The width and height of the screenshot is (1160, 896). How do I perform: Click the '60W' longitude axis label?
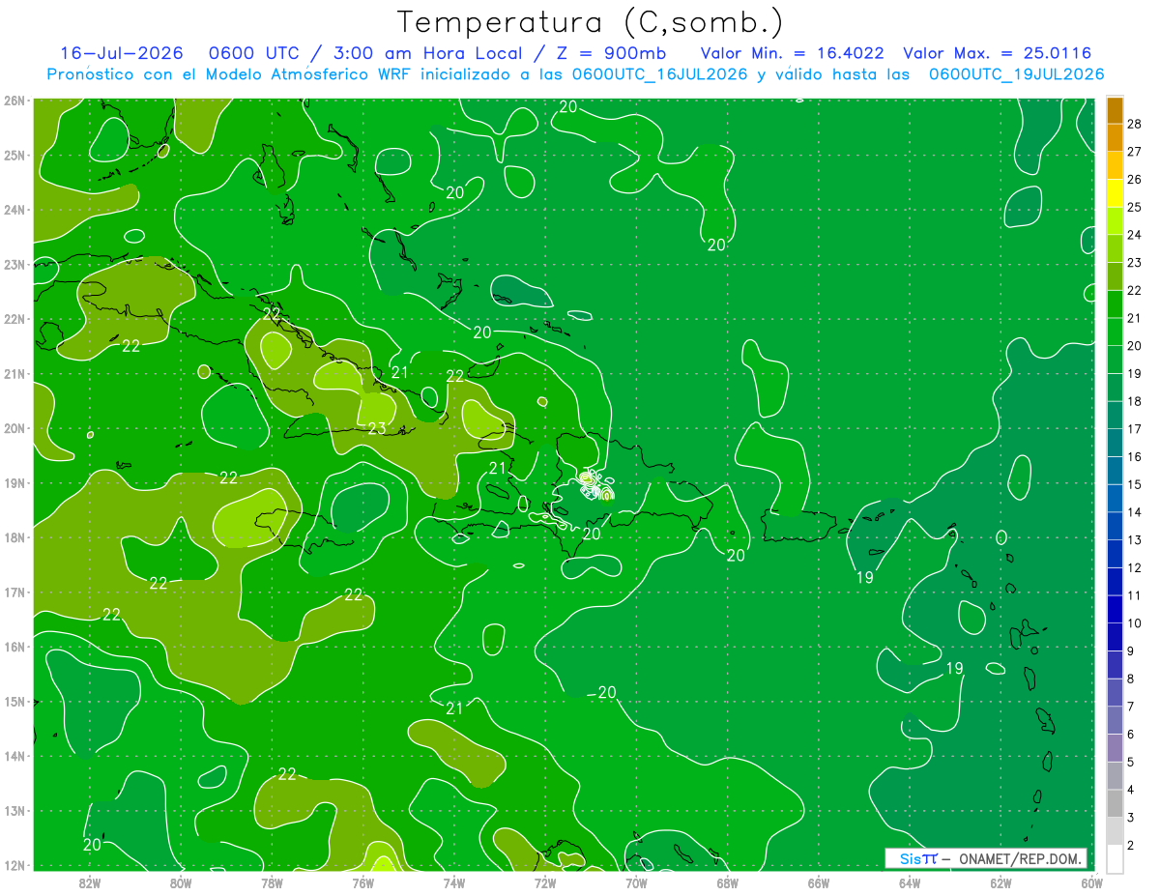(1091, 882)
